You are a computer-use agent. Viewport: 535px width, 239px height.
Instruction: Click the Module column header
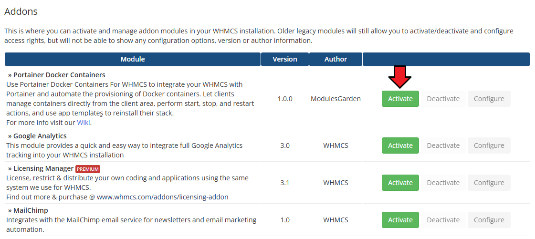point(133,59)
